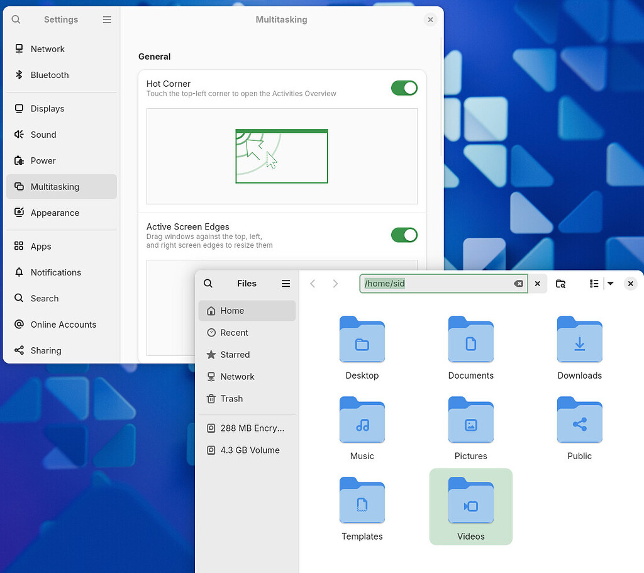The width and height of the screenshot is (644, 573).
Task: Open the view options dropdown arrow
Action: [x=610, y=283]
